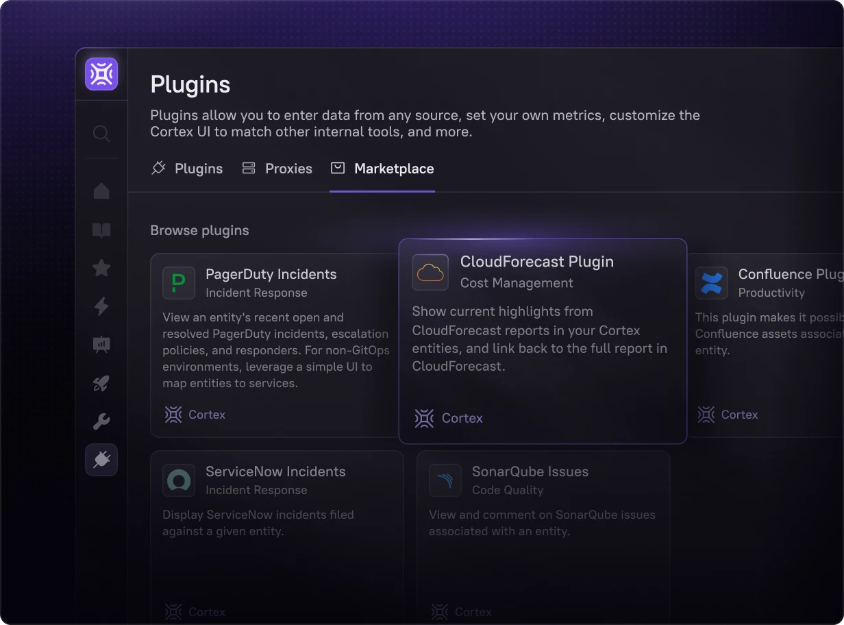Open the ServiceNow Incidents plugin card

(276, 521)
